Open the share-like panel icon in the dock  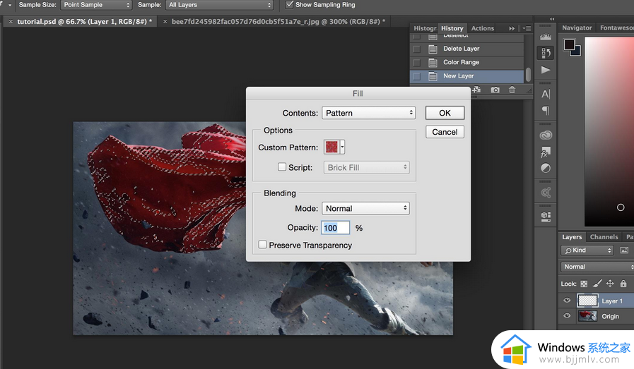[x=546, y=193]
